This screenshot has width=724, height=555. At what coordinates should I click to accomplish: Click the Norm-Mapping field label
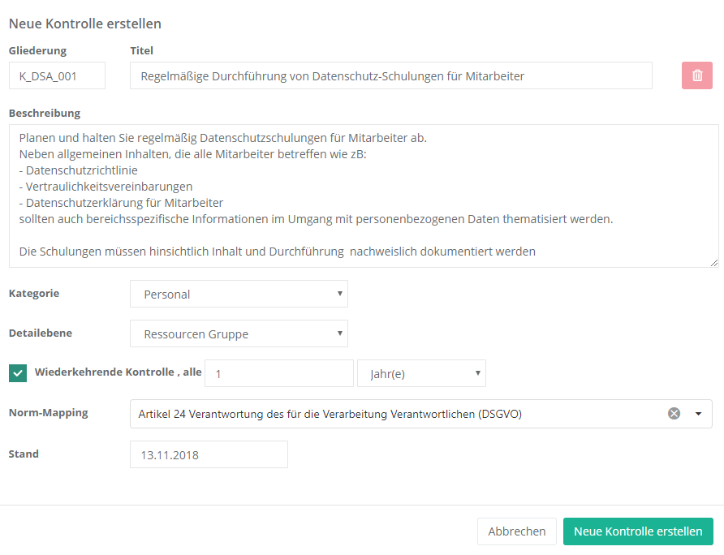[48, 412]
